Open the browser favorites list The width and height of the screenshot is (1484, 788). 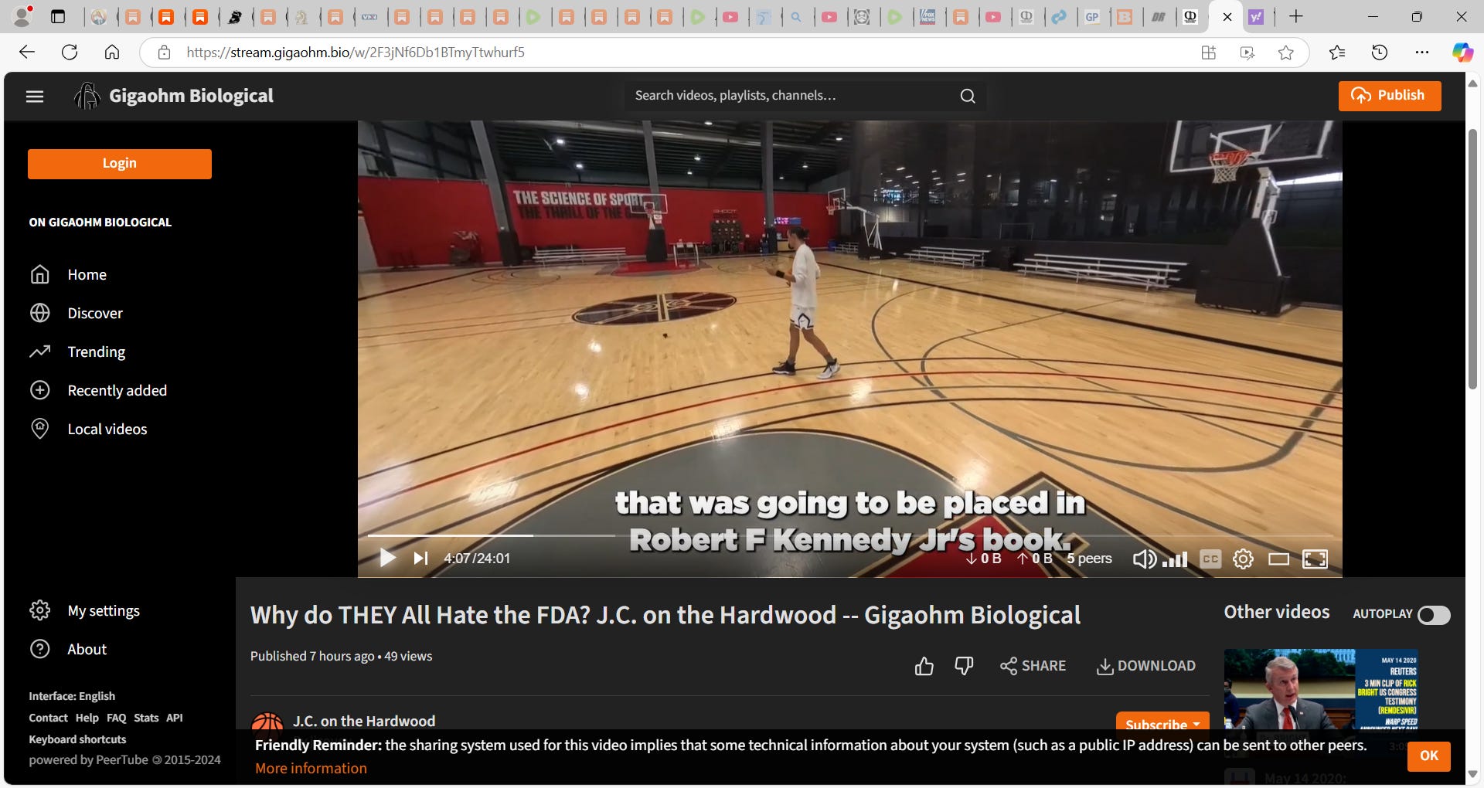[x=1337, y=53]
